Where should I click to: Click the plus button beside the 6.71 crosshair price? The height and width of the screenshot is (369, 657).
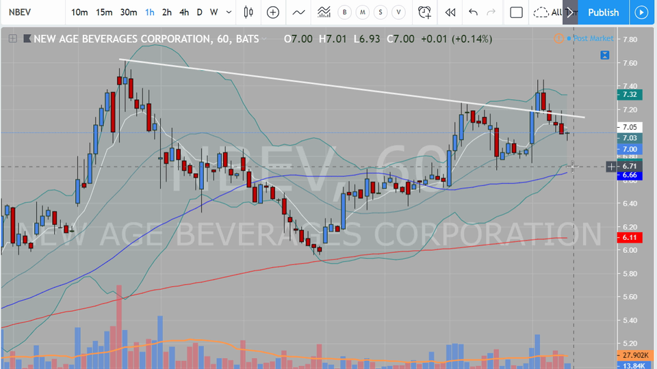(611, 167)
